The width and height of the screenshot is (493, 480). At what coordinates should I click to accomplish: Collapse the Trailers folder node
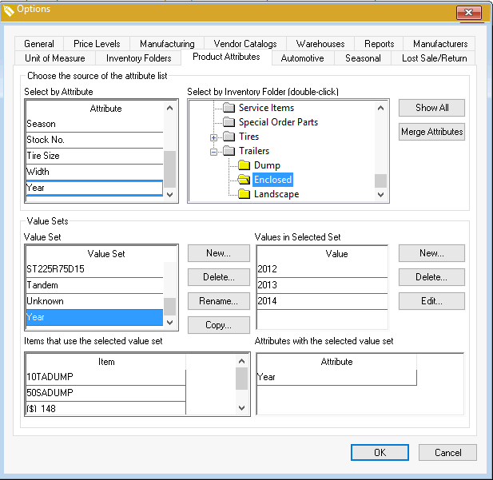tap(214, 152)
